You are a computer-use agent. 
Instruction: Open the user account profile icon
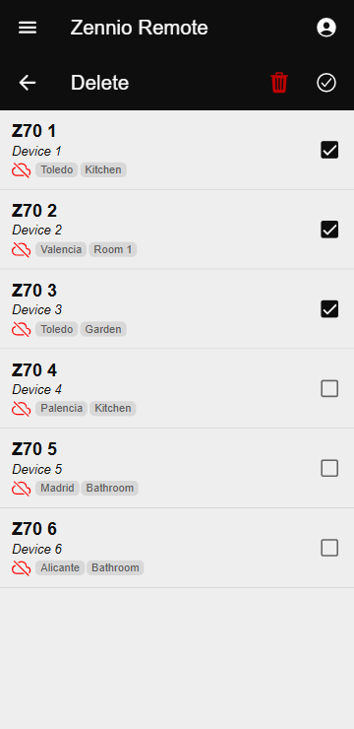tap(326, 28)
